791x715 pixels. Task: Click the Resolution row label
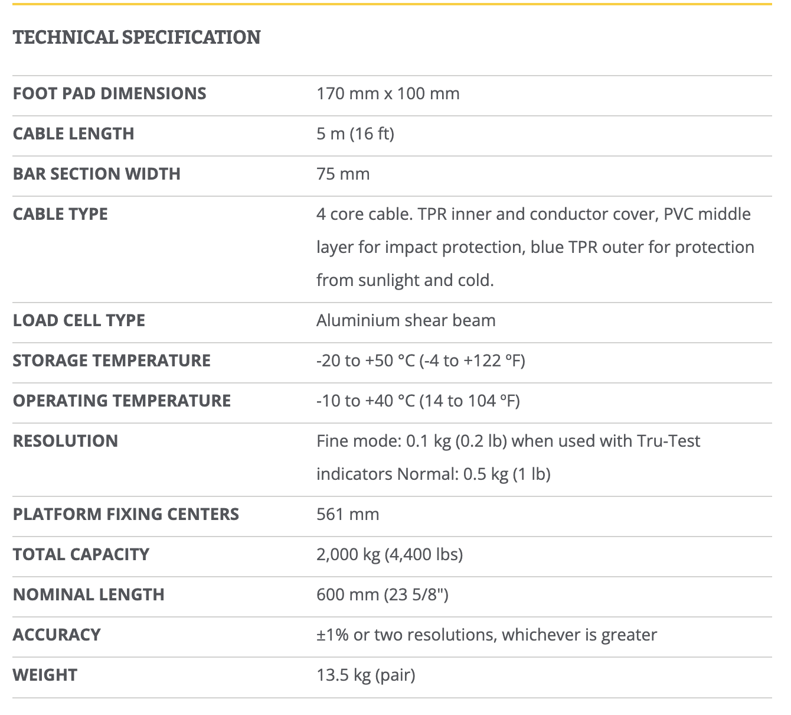[66, 441]
